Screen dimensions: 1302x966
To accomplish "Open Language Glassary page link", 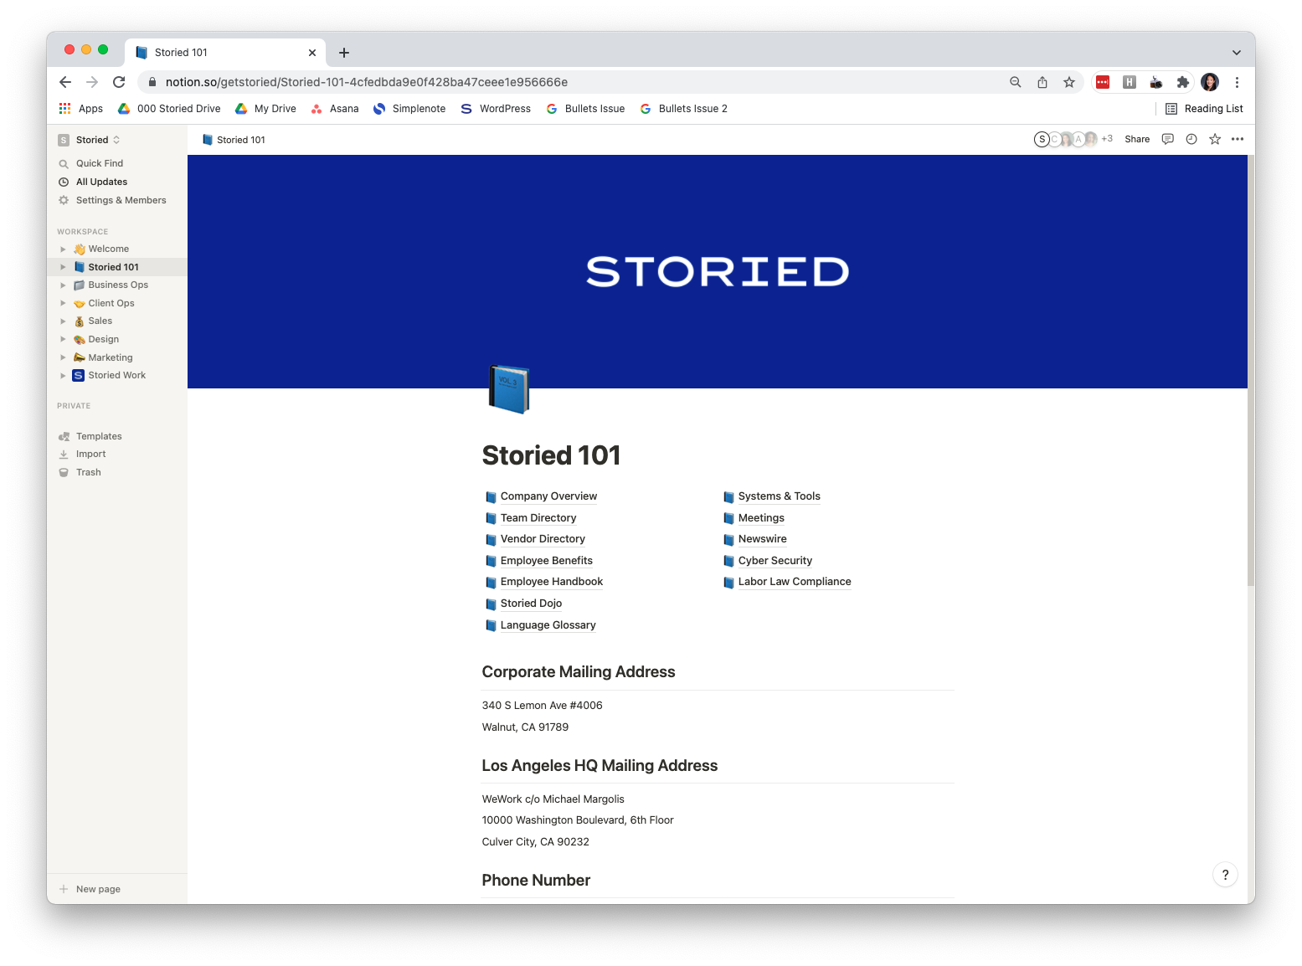I will [548, 625].
